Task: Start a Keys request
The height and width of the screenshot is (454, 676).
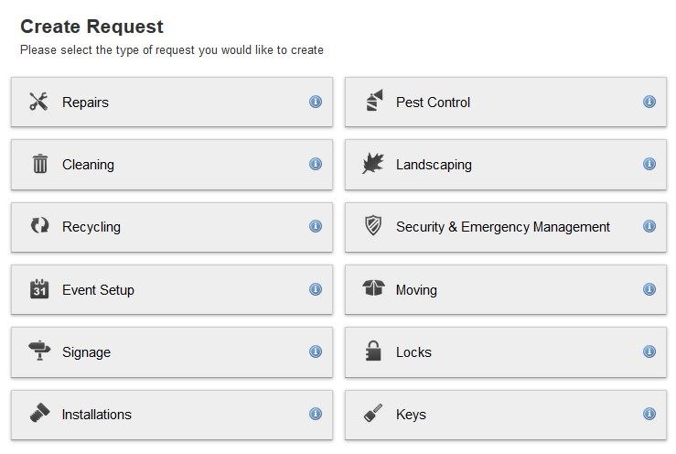Action: [x=411, y=415]
